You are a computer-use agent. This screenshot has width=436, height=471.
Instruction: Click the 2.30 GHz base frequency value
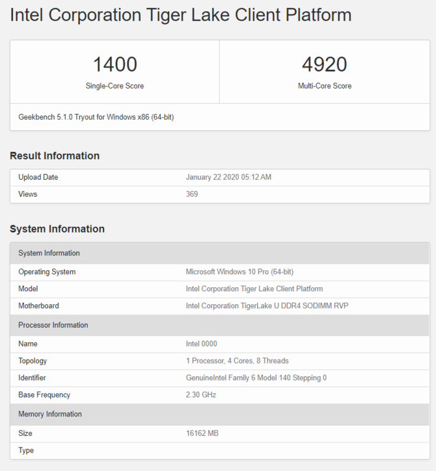tap(201, 395)
